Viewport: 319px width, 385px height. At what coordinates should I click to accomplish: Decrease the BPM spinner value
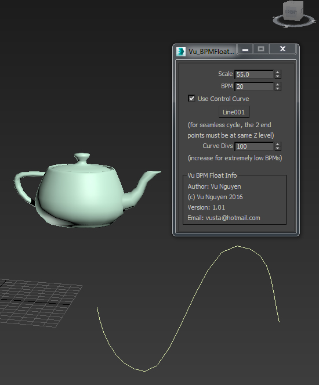click(x=277, y=88)
